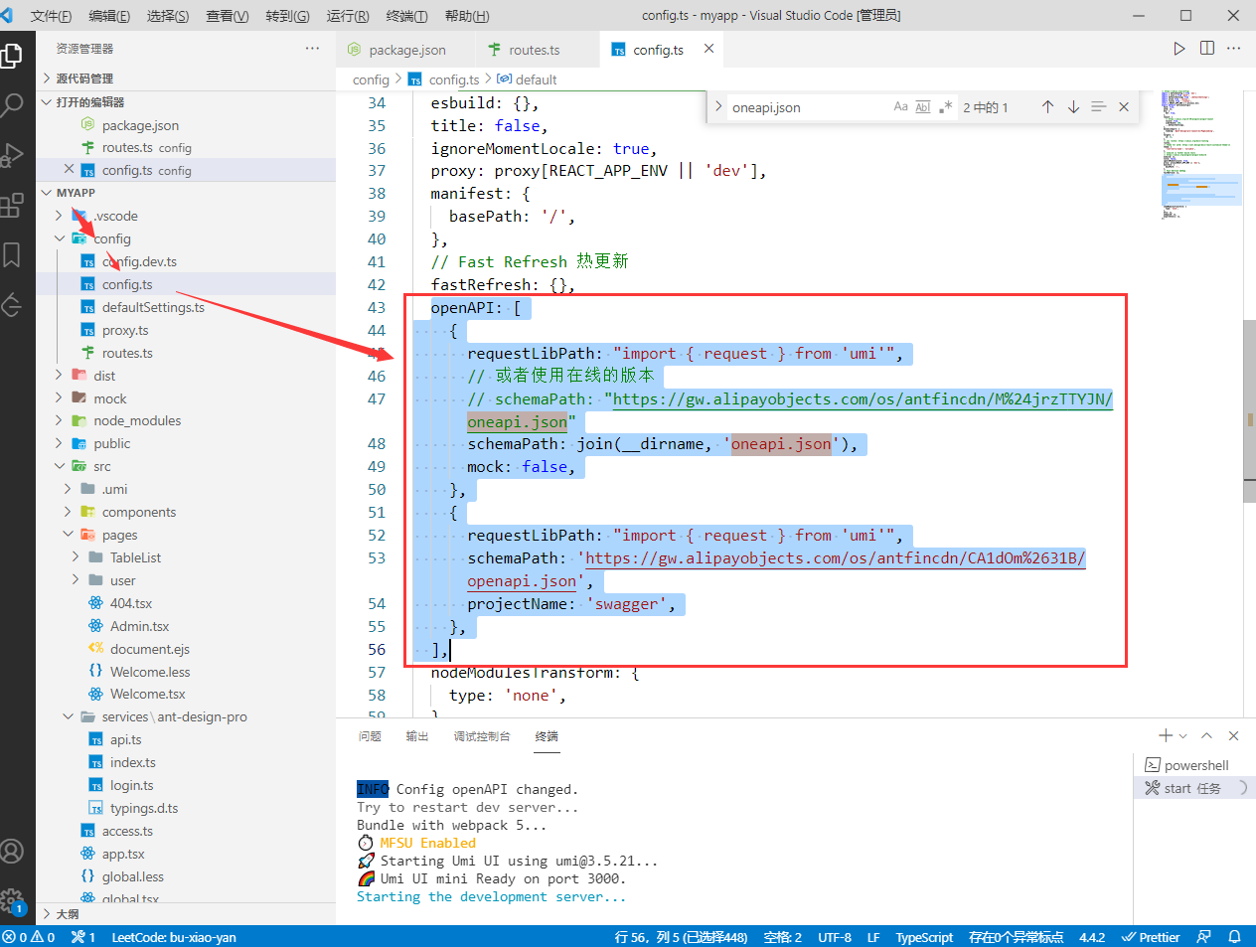
Task: Open notifications bell in status bar
Action: click(1234, 937)
